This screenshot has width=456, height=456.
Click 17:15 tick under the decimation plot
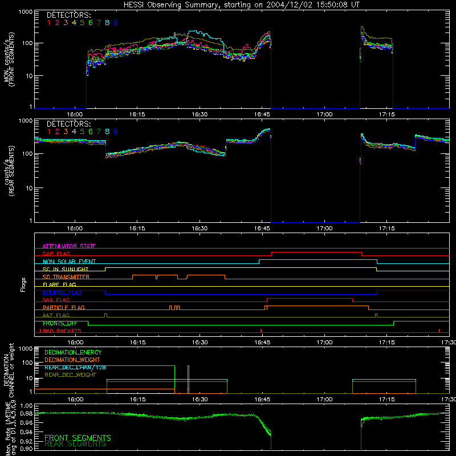click(x=386, y=400)
